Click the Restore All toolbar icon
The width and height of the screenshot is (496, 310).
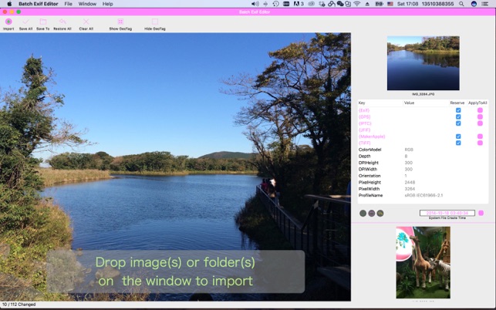(62, 22)
